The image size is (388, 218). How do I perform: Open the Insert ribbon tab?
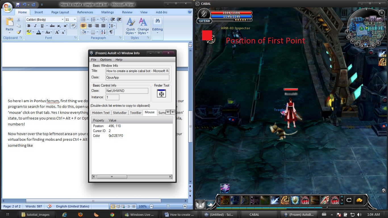[x=39, y=12]
